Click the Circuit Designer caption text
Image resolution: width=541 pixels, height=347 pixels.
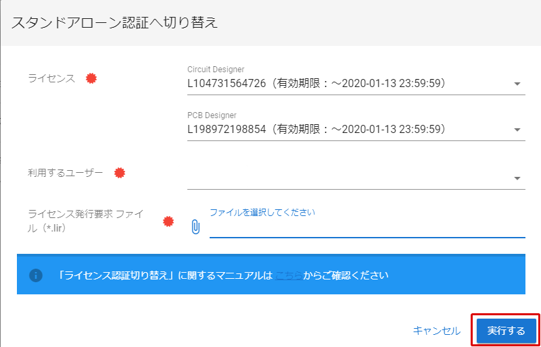pos(216,70)
